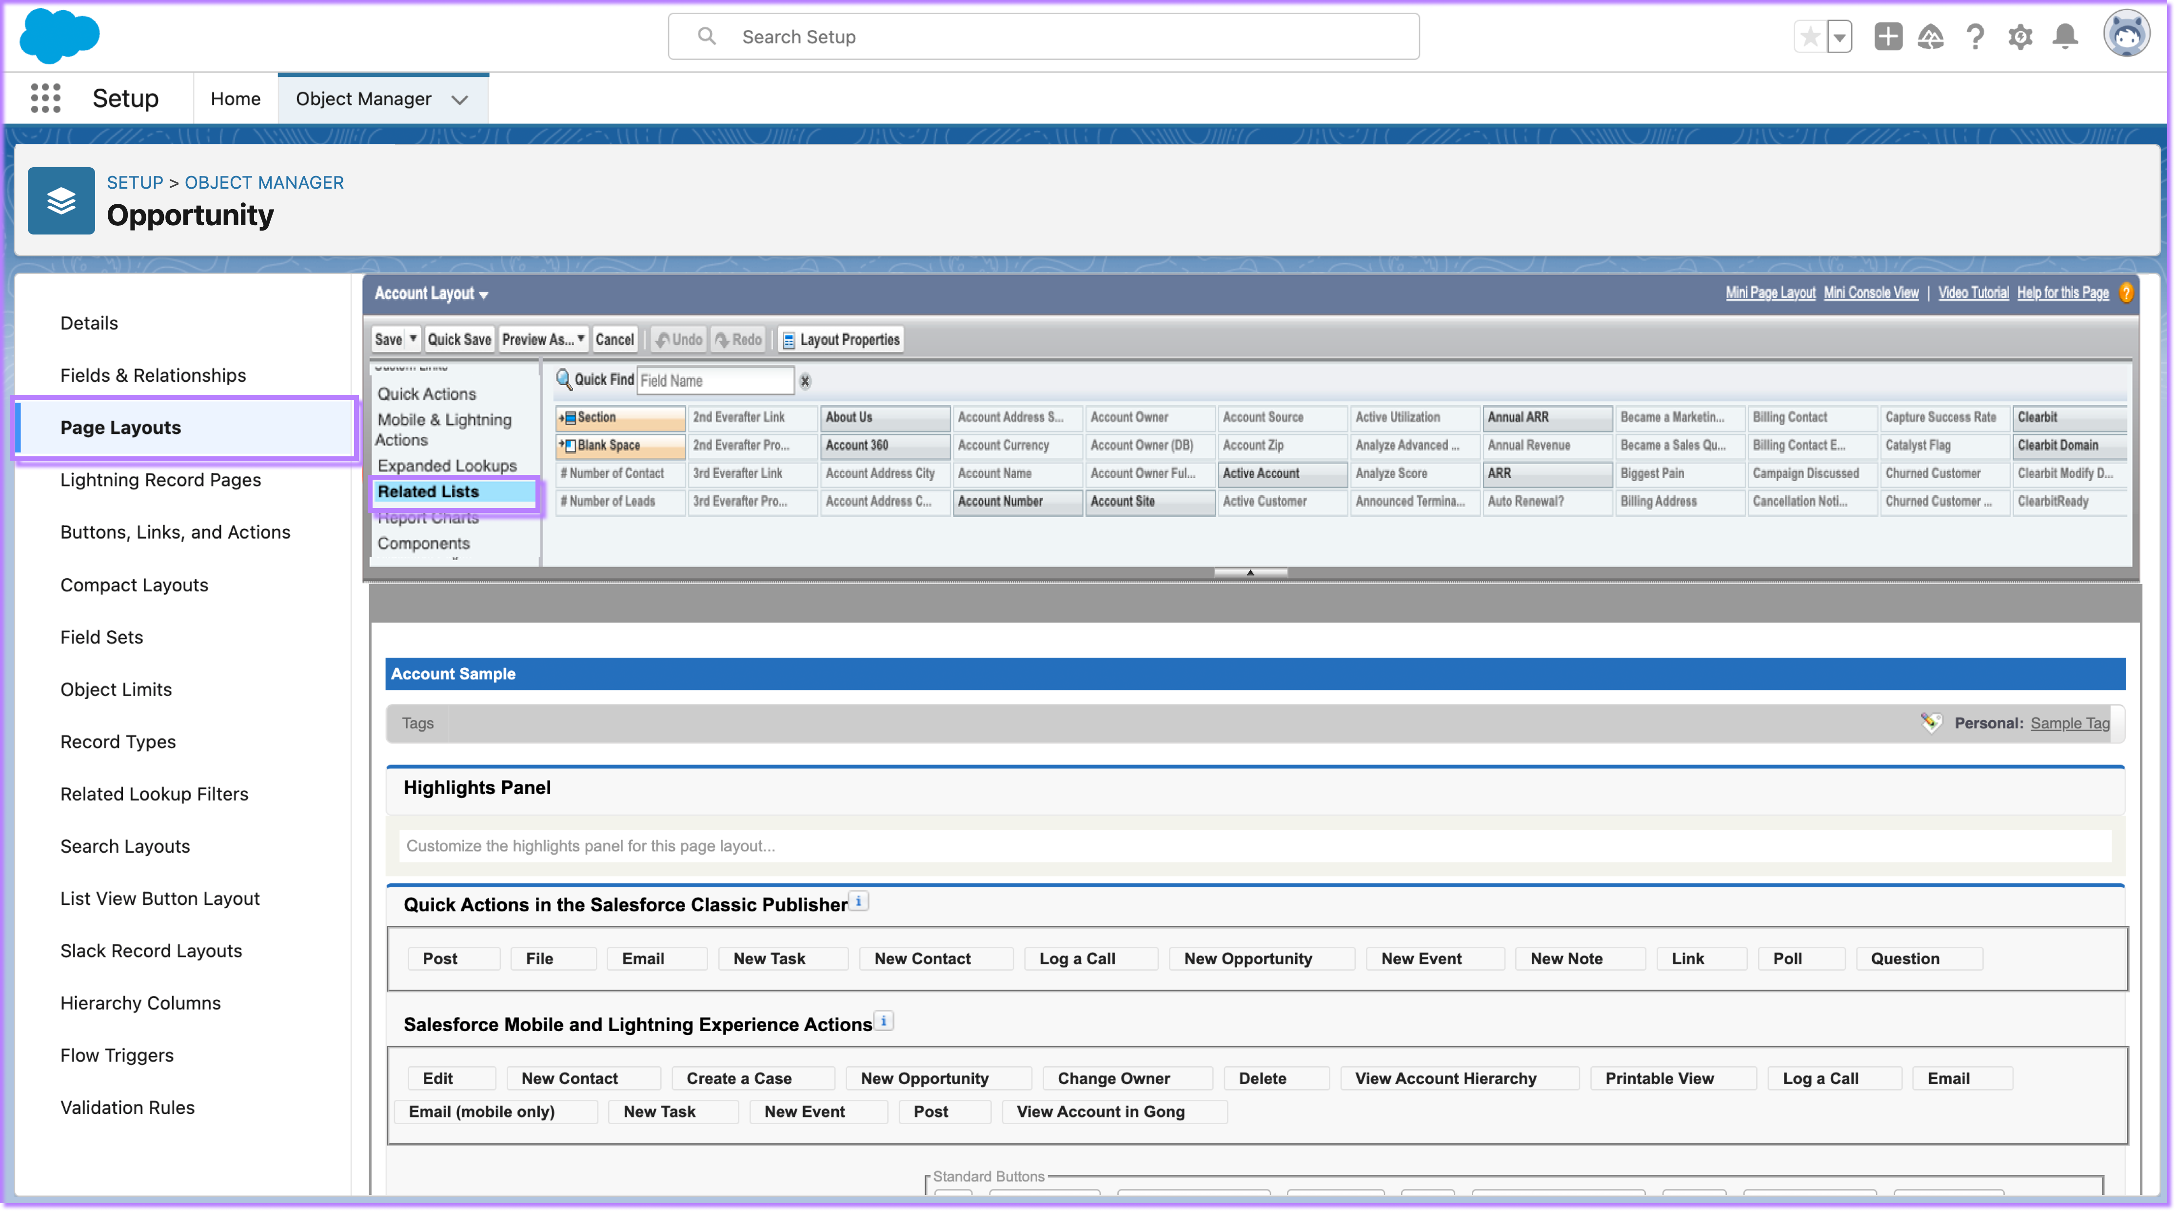Click the orange help icon in layout header
This screenshot has height=1211, width=2175.
tap(2126, 293)
